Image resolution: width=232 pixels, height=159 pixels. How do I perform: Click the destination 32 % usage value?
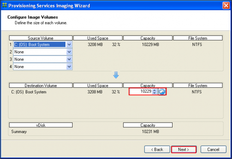pos(116,92)
